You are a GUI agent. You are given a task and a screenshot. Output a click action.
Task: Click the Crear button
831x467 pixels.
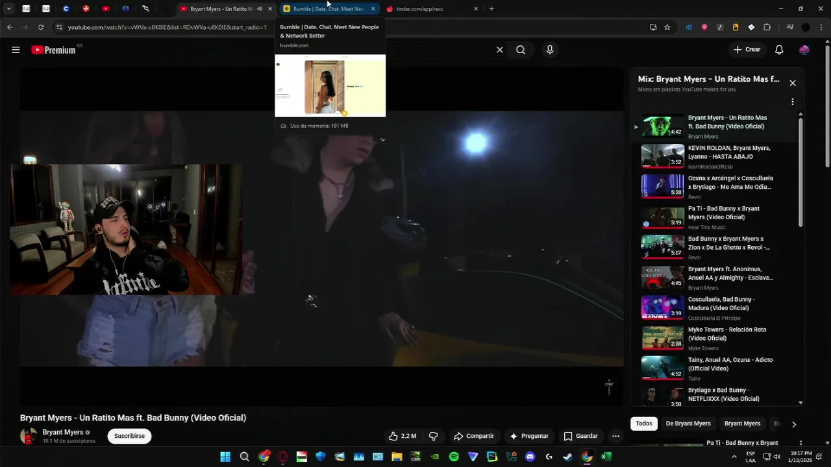coord(747,50)
